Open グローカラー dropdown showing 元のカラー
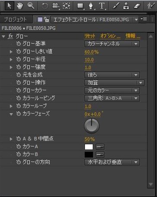The width and height of the screenshot is (157, 197). click(112, 90)
